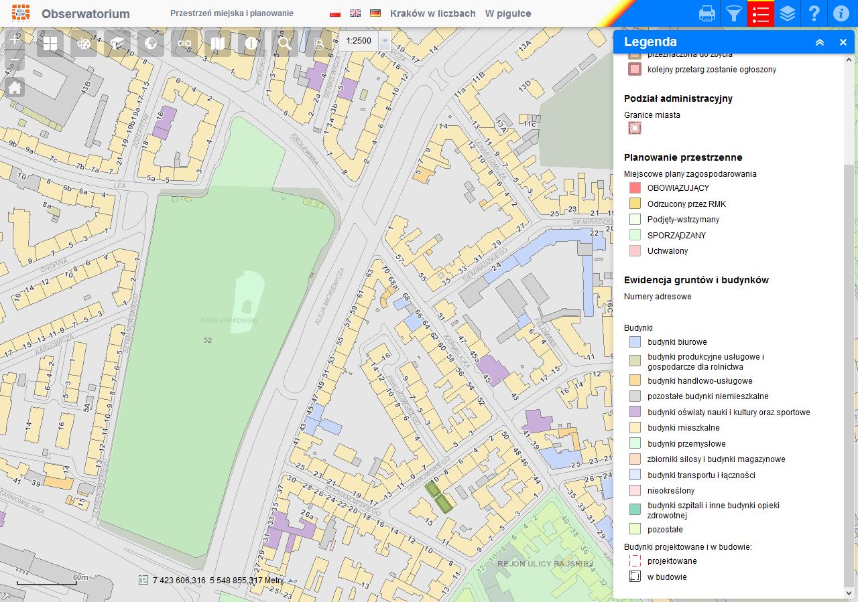Open the layers stack panel
858x602 pixels.
788,13
